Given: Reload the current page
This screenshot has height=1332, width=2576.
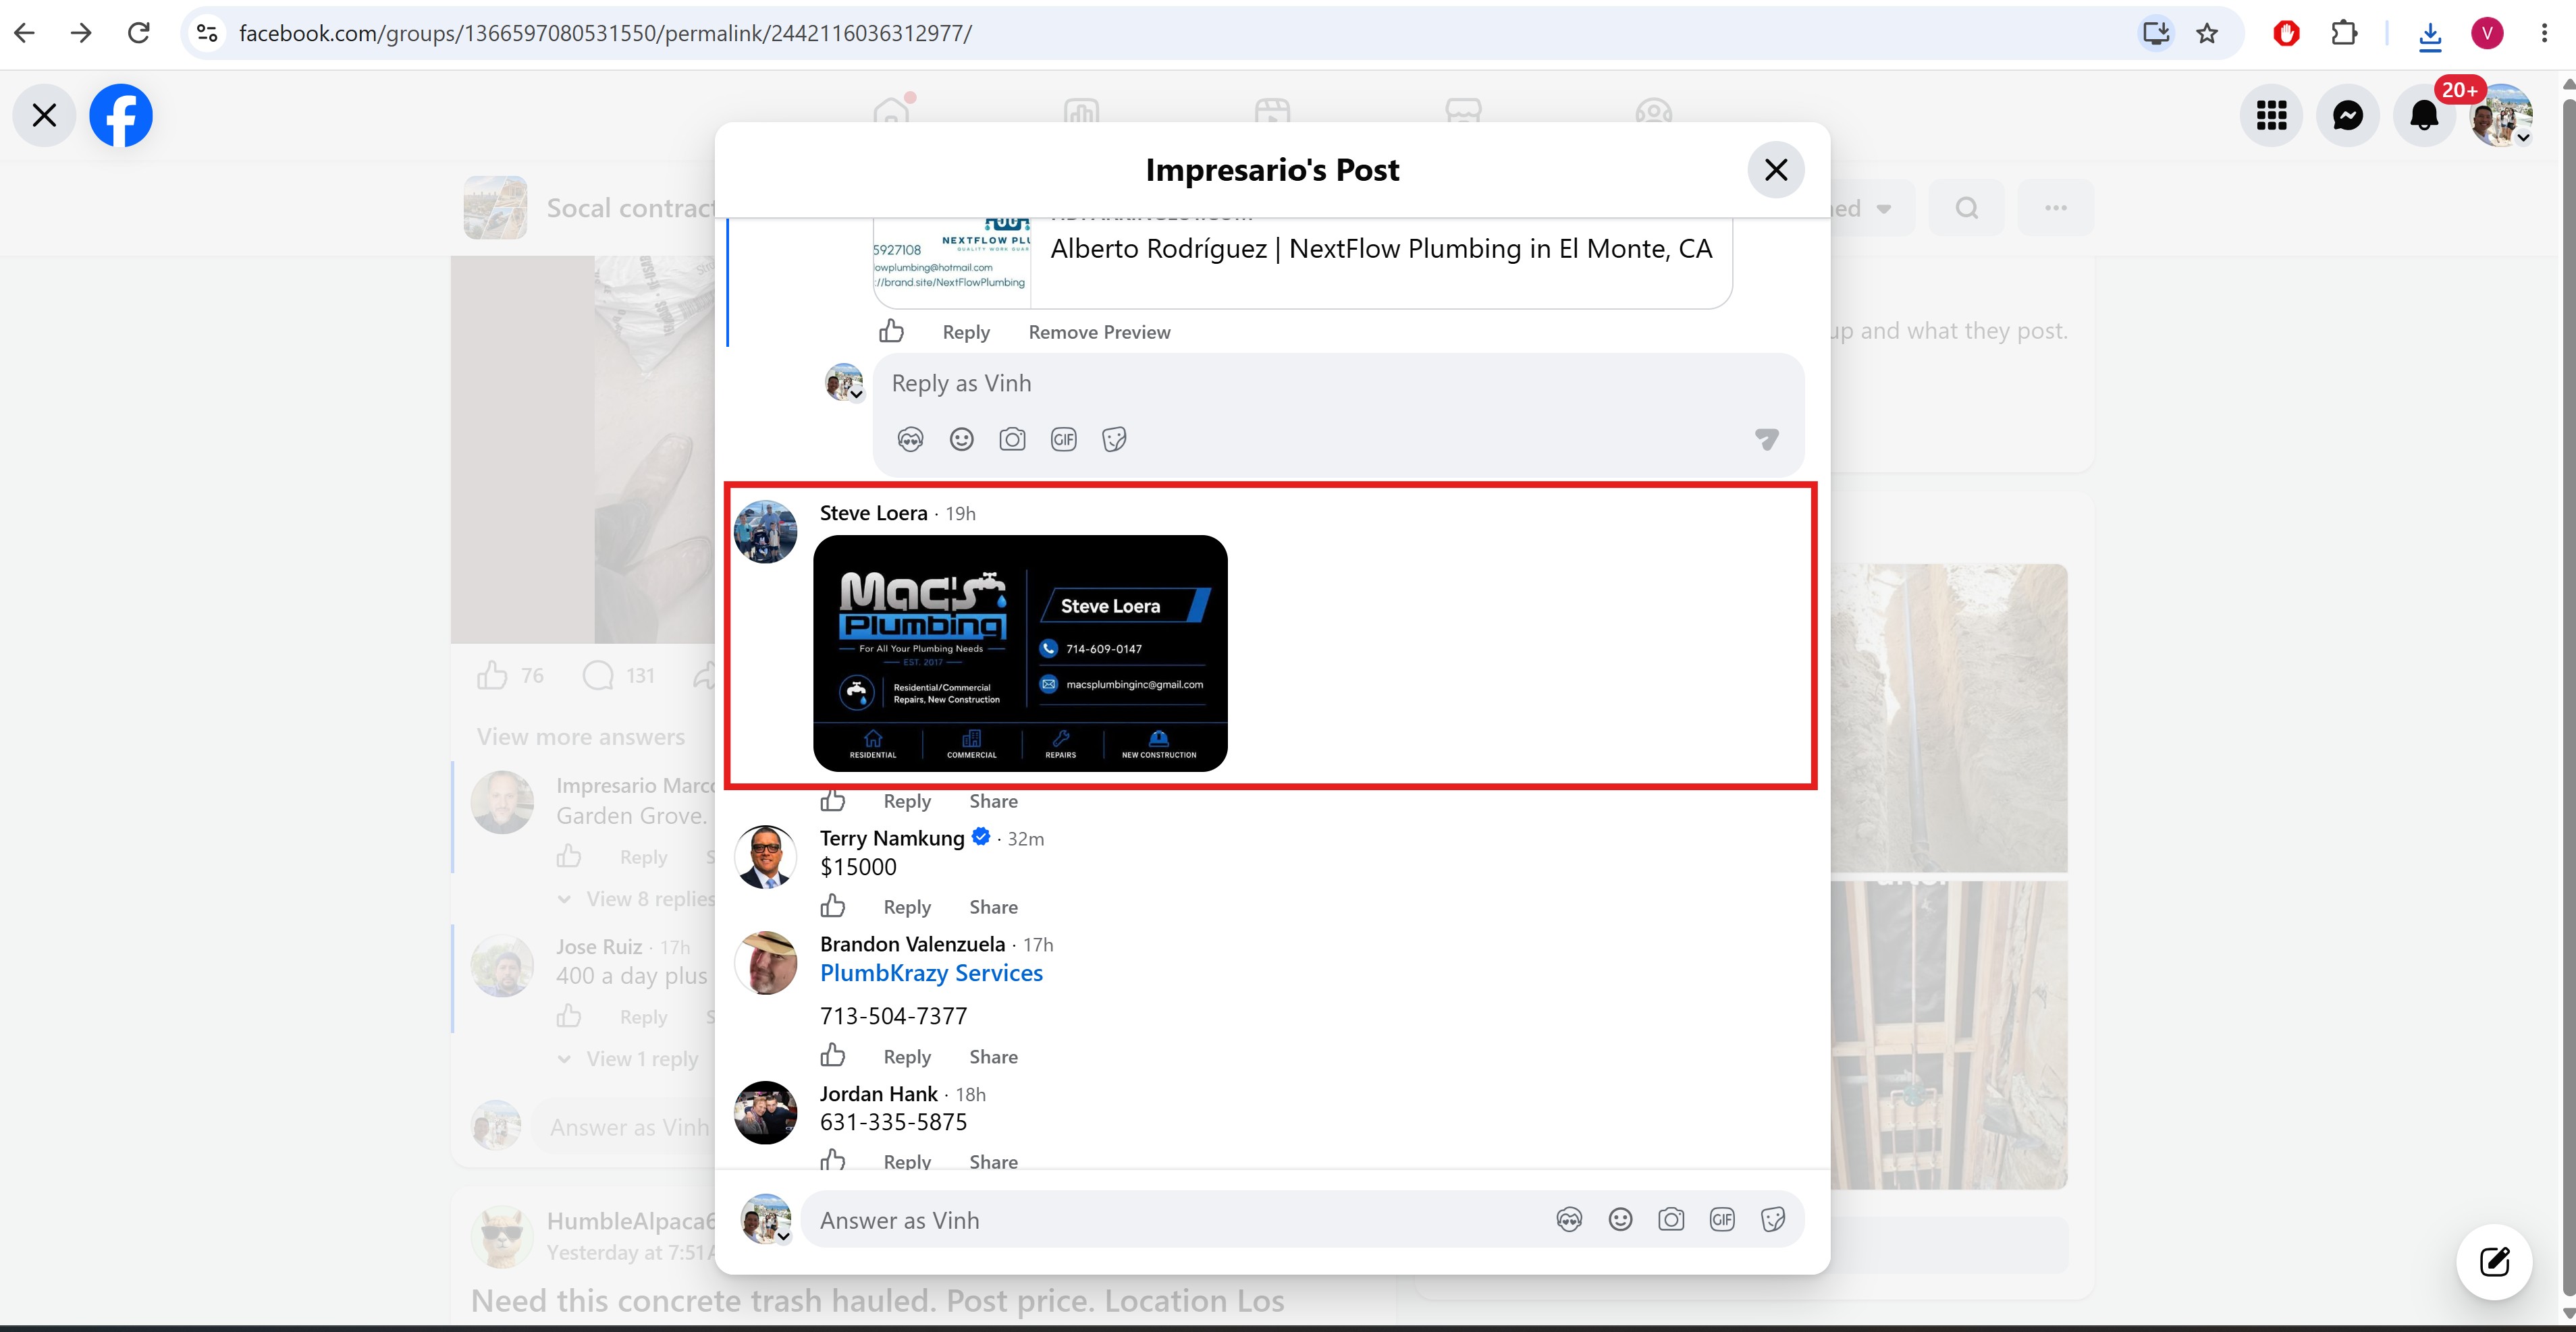Looking at the screenshot, I should pyautogui.click(x=139, y=33).
